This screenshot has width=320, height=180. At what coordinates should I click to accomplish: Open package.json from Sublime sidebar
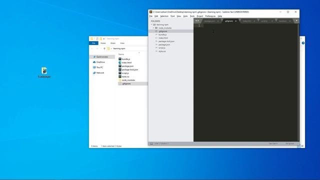click(164, 44)
